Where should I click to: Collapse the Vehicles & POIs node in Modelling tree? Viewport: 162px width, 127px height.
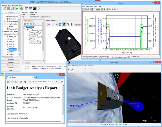tap(2, 34)
